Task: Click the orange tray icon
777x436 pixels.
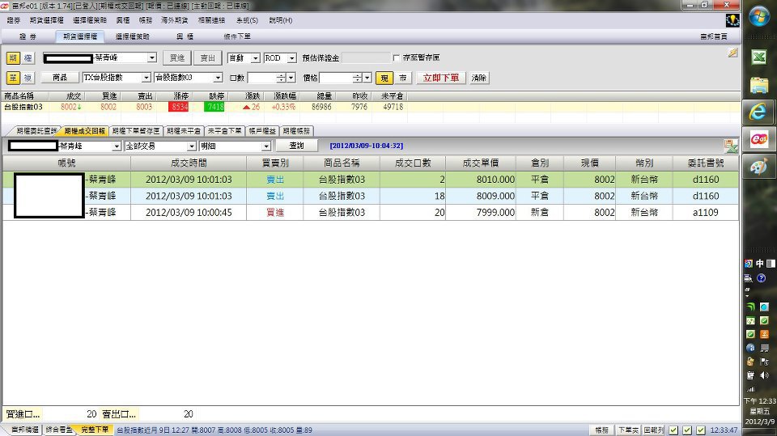Action: coord(765,334)
